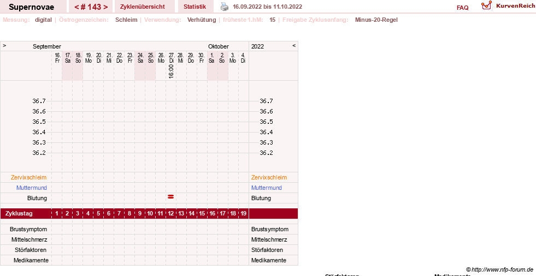The height and width of the screenshot is (276, 536).
Task: Click the September month header
Action: pos(47,46)
